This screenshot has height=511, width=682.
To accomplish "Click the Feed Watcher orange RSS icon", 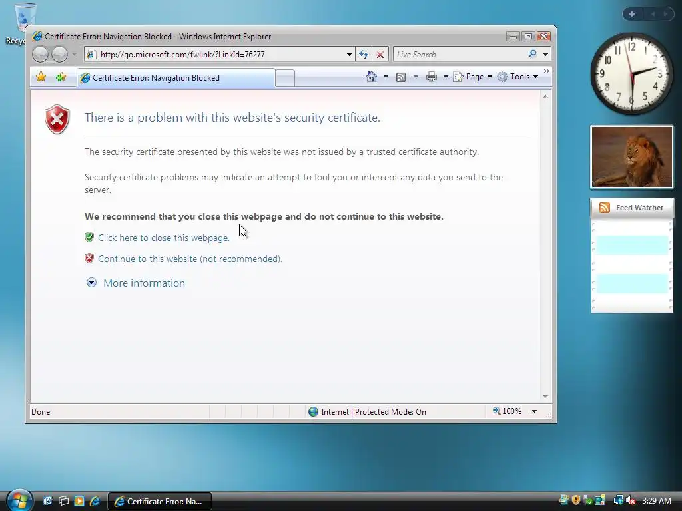I will 605,208.
